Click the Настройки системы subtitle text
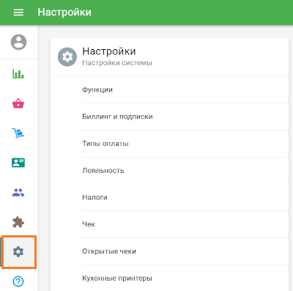293x291 pixels. point(117,63)
